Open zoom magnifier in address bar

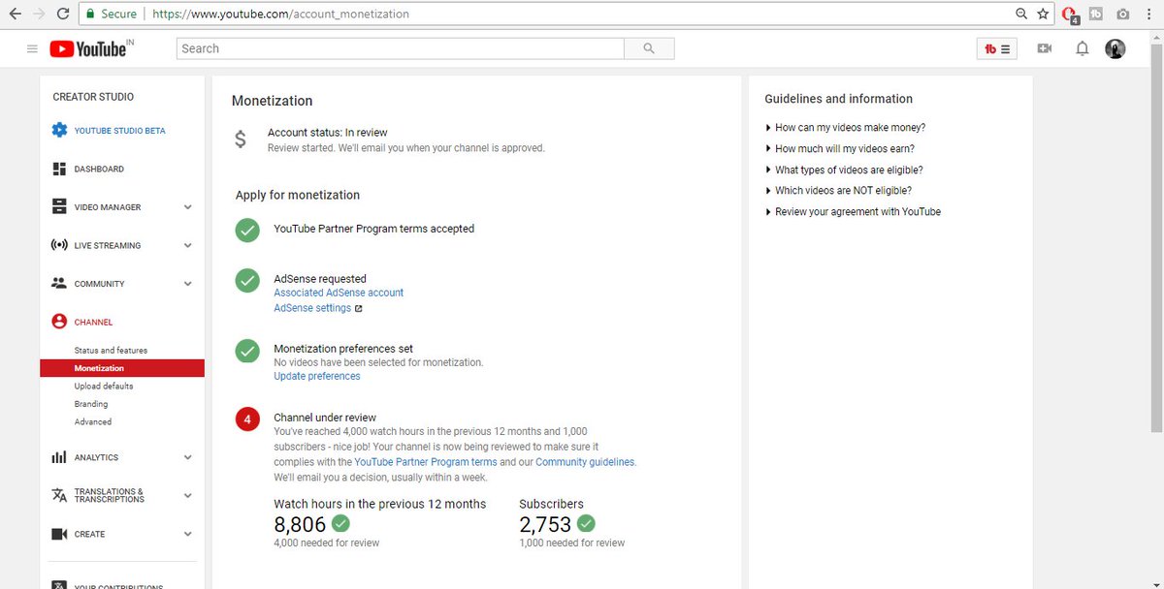[x=1021, y=14]
